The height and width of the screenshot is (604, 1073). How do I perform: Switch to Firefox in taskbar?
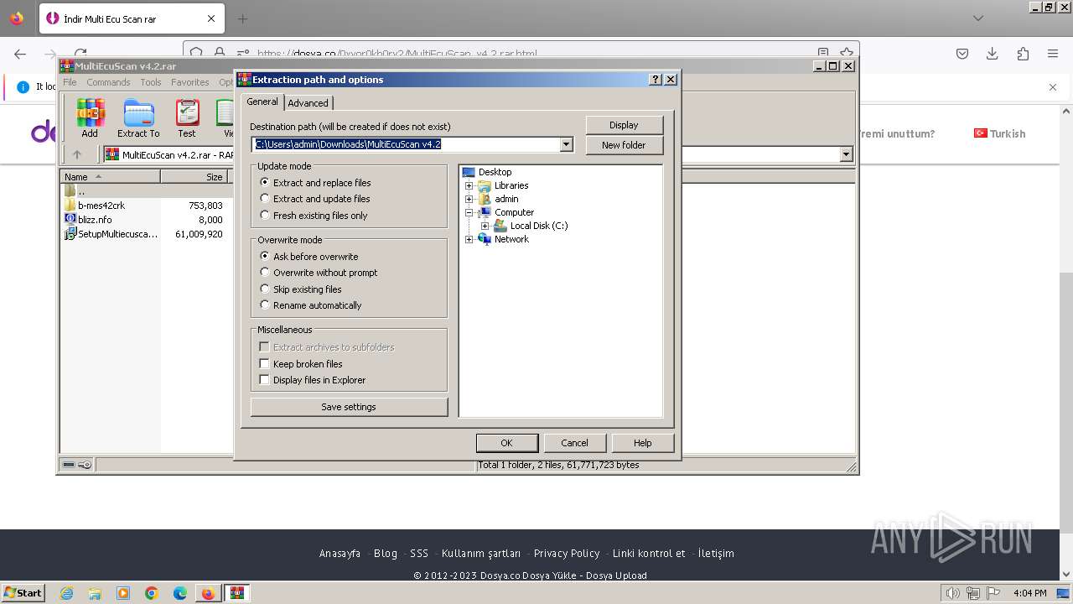[208, 593]
